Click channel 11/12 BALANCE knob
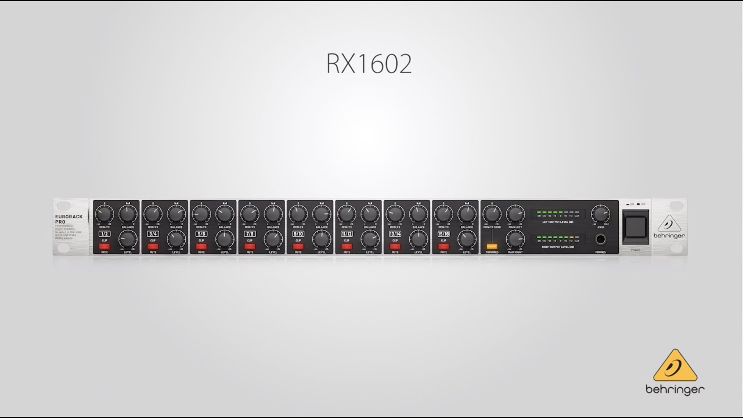This screenshot has width=743, height=418. coord(370,214)
